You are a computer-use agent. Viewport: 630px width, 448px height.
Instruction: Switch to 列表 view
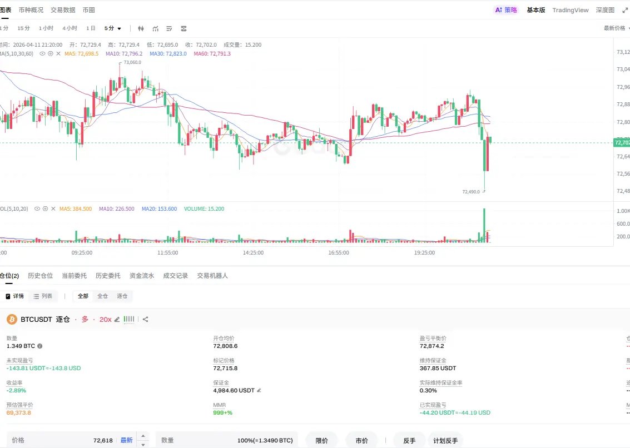[43, 296]
